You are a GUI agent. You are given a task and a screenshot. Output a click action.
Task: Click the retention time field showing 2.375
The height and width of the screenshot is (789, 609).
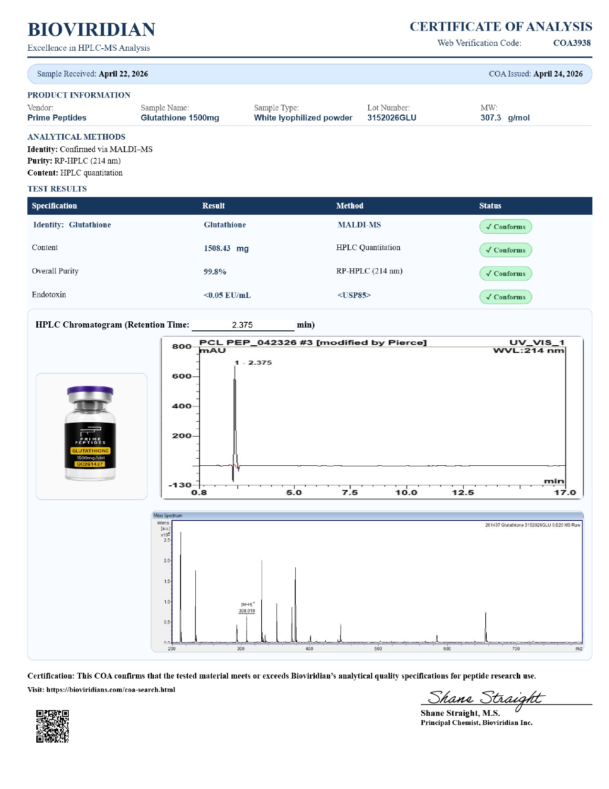[243, 325]
